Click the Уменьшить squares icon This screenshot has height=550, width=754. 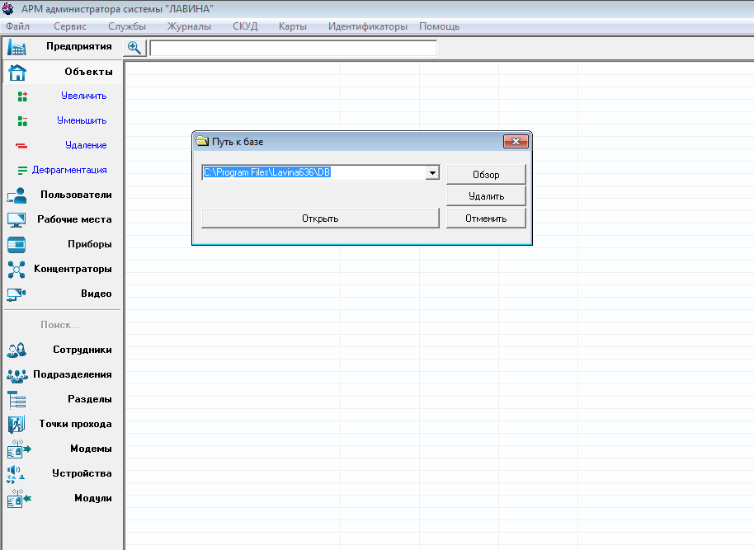(x=22, y=120)
